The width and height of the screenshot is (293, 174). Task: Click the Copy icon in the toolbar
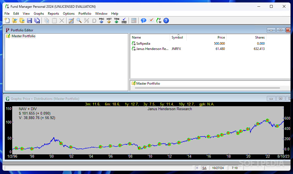pyautogui.click(x=47, y=21)
